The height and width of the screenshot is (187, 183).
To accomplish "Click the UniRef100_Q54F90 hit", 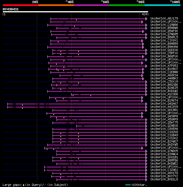I will pos(164,31).
